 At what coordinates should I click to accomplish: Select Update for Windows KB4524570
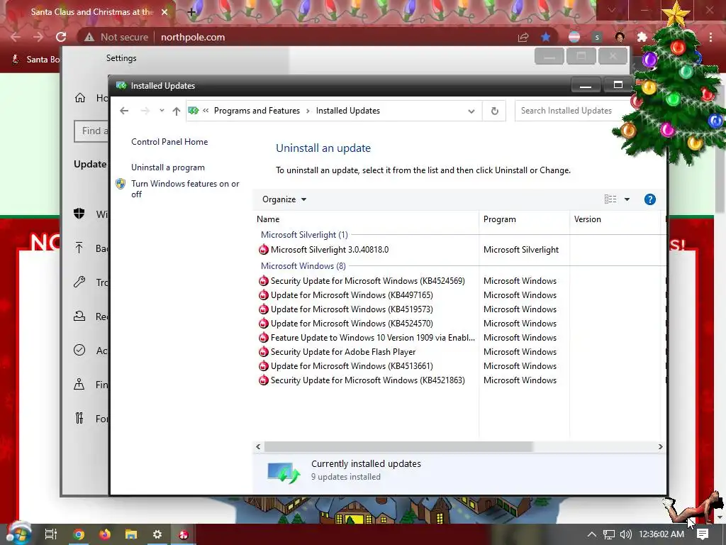[352, 324]
